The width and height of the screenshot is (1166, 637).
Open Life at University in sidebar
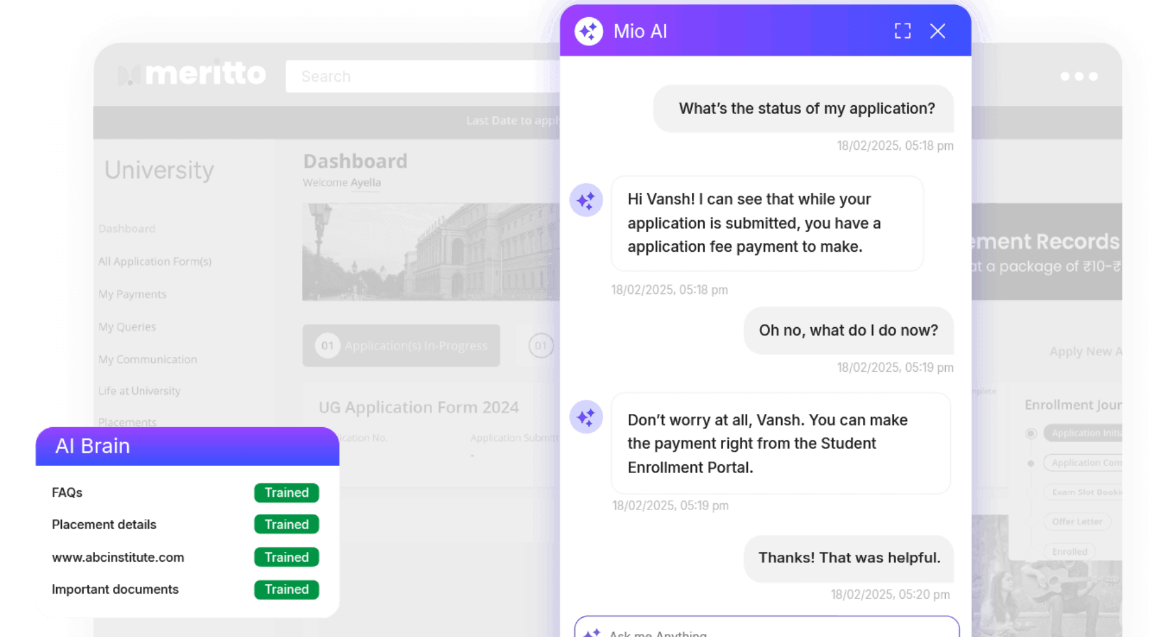(139, 391)
